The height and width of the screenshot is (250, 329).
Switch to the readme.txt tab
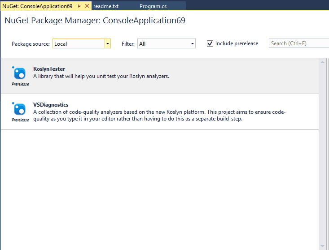[x=106, y=6]
